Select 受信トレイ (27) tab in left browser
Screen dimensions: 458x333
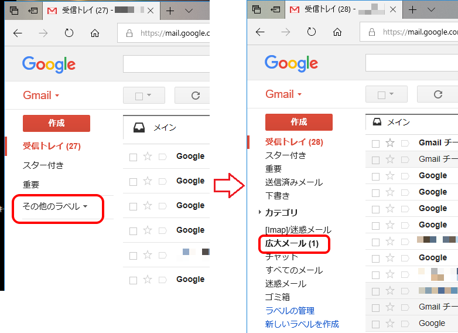pyautogui.click(x=101, y=11)
